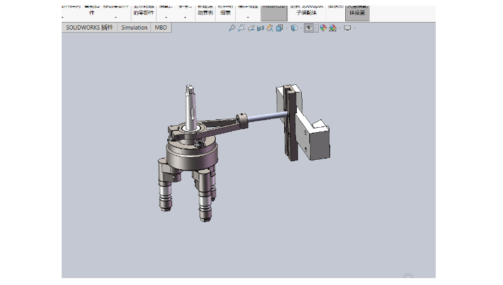Screen dimensions: 503x285
Task: Click Previous View icon
Action: click(251, 28)
